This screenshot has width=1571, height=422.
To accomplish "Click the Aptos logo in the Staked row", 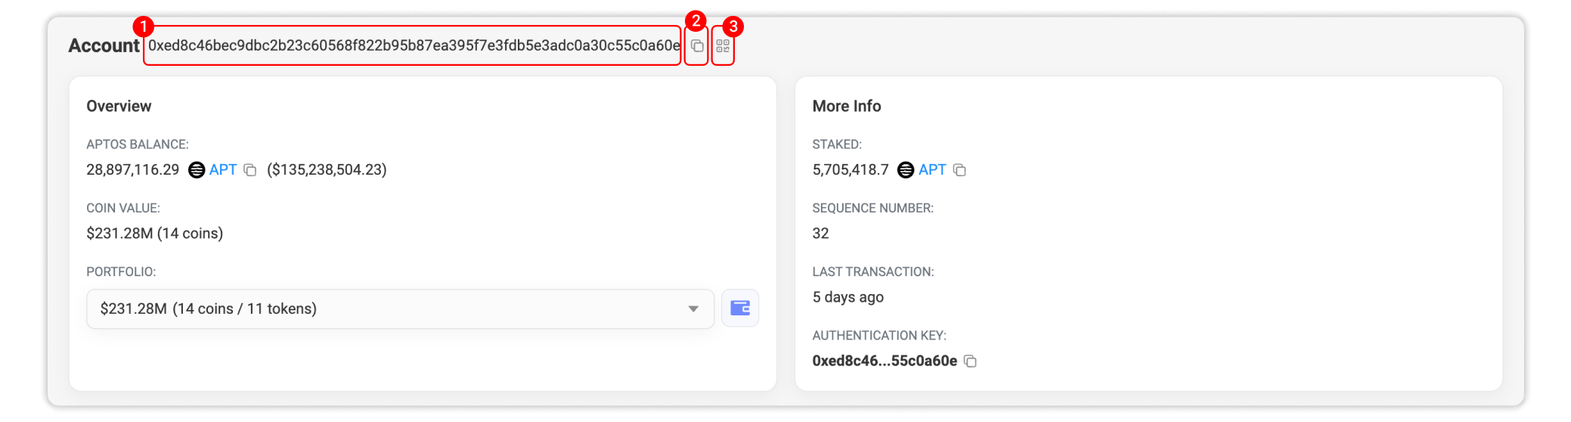I will point(905,170).
